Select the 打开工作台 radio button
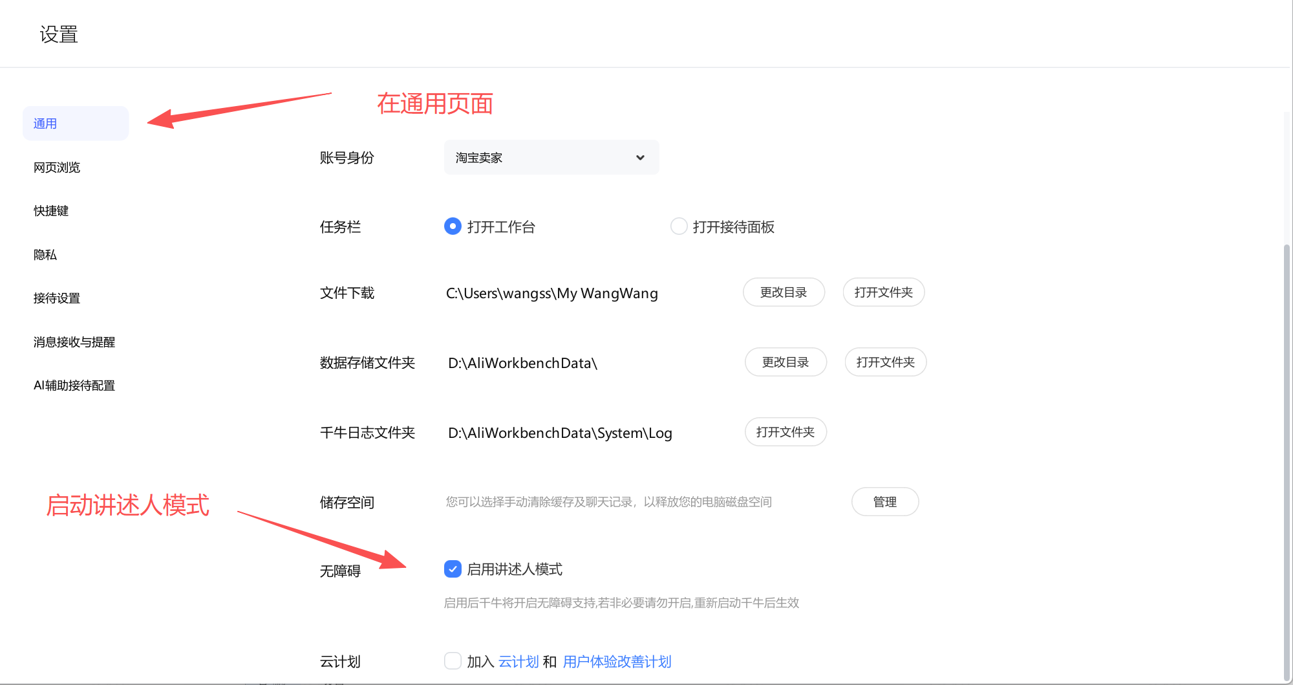The width and height of the screenshot is (1293, 685). pyautogui.click(x=453, y=226)
